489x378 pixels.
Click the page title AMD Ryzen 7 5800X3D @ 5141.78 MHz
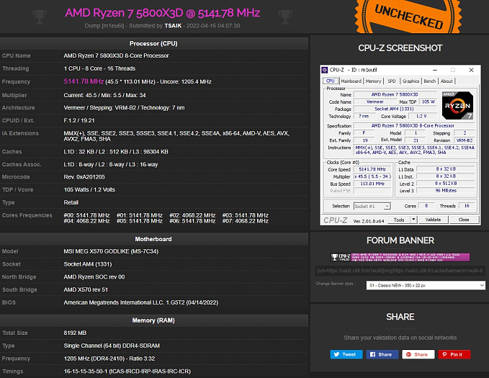point(162,13)
